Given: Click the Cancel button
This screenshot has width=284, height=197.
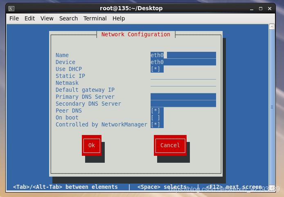Looking at the screenshot, I should (170, 145).
